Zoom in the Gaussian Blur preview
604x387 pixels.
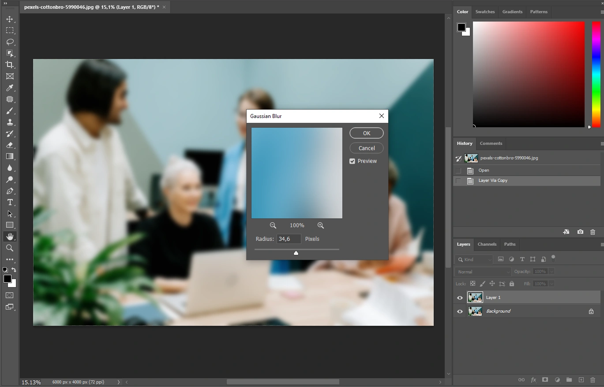pos(321,225)
